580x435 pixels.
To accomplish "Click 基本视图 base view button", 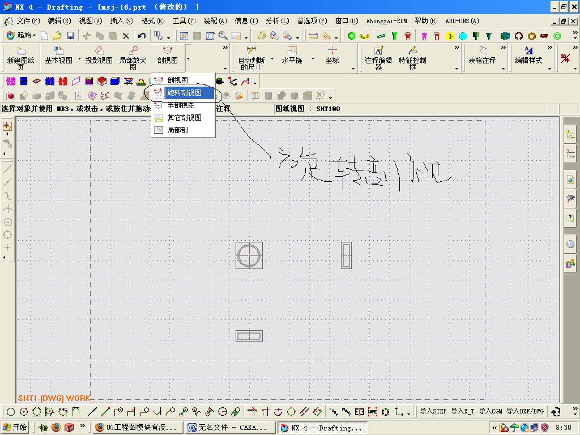I will pos(58,56).
